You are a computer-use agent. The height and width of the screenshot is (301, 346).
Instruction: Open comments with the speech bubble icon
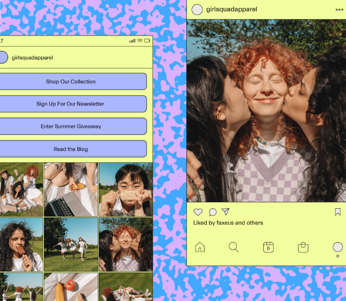click(x=212, y=212)
